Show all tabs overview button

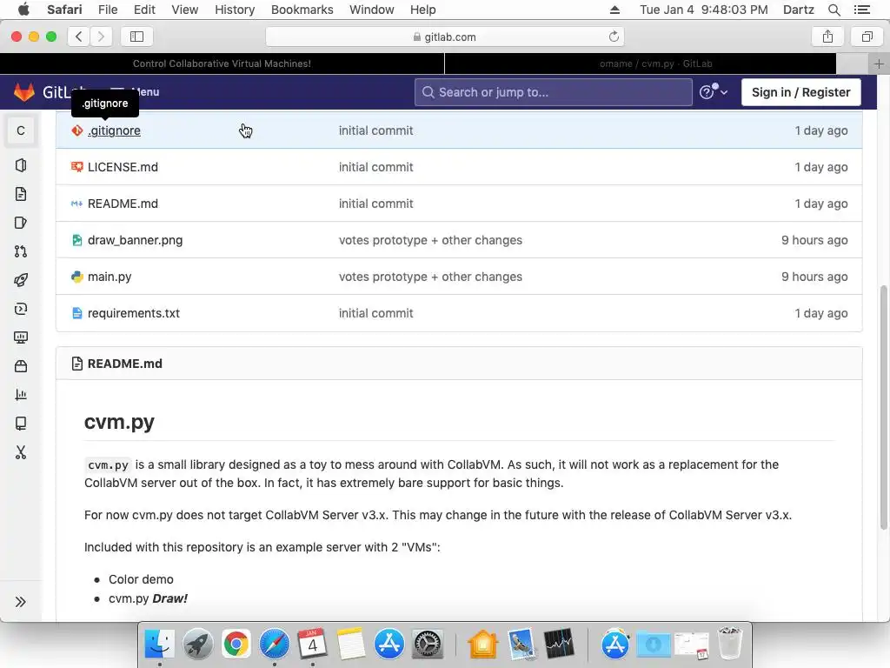coord(867,37)
